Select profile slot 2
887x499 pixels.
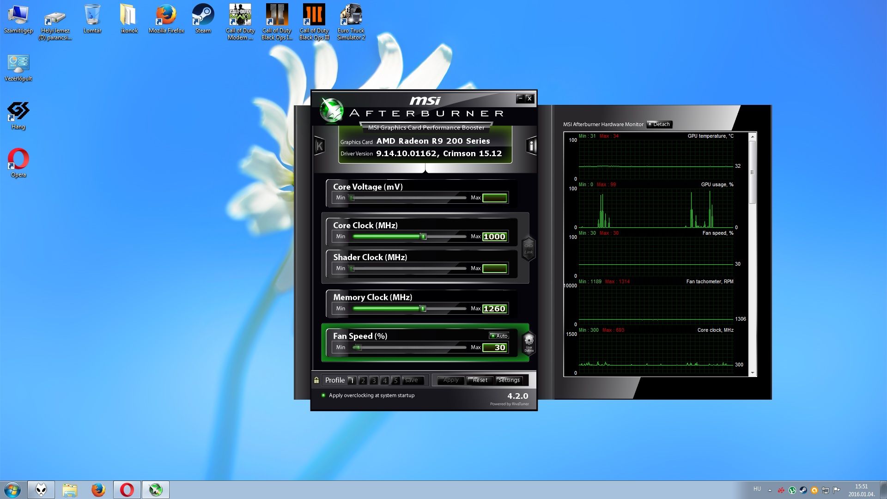click(x=363, y=381)
